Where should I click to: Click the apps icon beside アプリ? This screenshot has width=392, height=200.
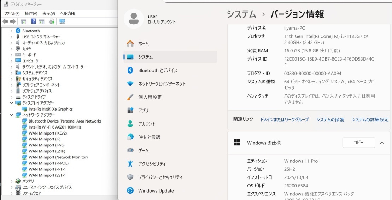click(130, 110)
